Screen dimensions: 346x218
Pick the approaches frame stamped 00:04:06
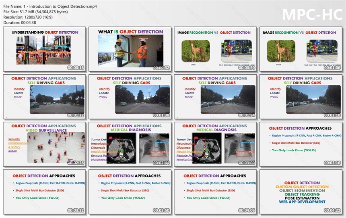click(215, 192)
